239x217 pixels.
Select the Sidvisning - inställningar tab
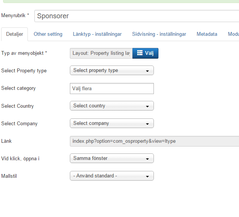(x=159, y=34)
